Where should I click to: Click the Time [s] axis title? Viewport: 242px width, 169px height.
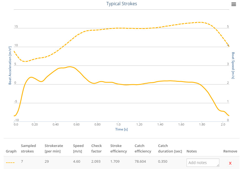click(121, 129)
